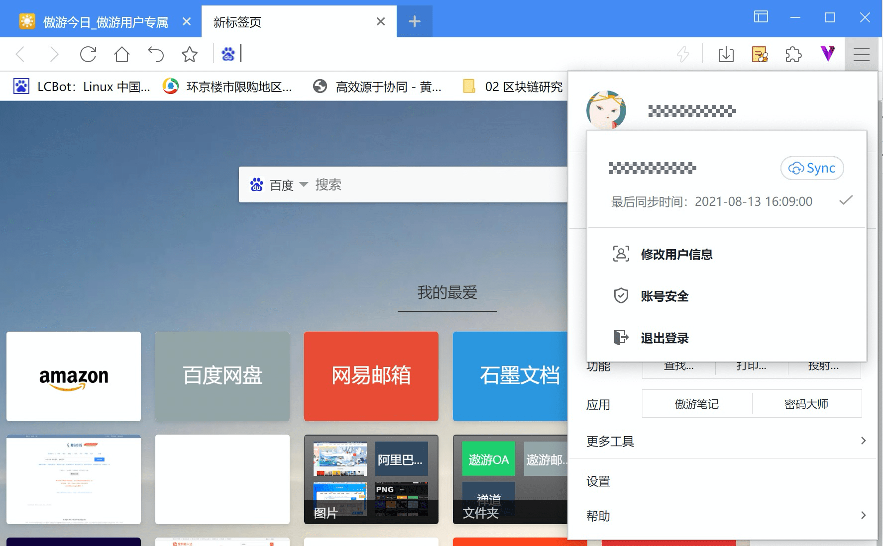Open the 文件夹 folder tile
Viewport: 883px width, 546px height.
(x=510, y=479)
